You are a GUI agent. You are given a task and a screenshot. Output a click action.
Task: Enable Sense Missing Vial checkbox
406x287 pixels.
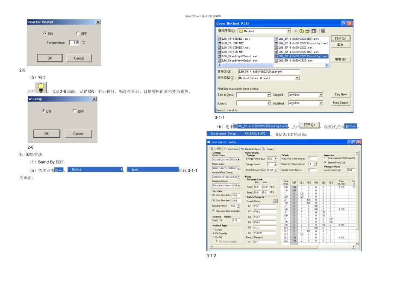(326, 162)
